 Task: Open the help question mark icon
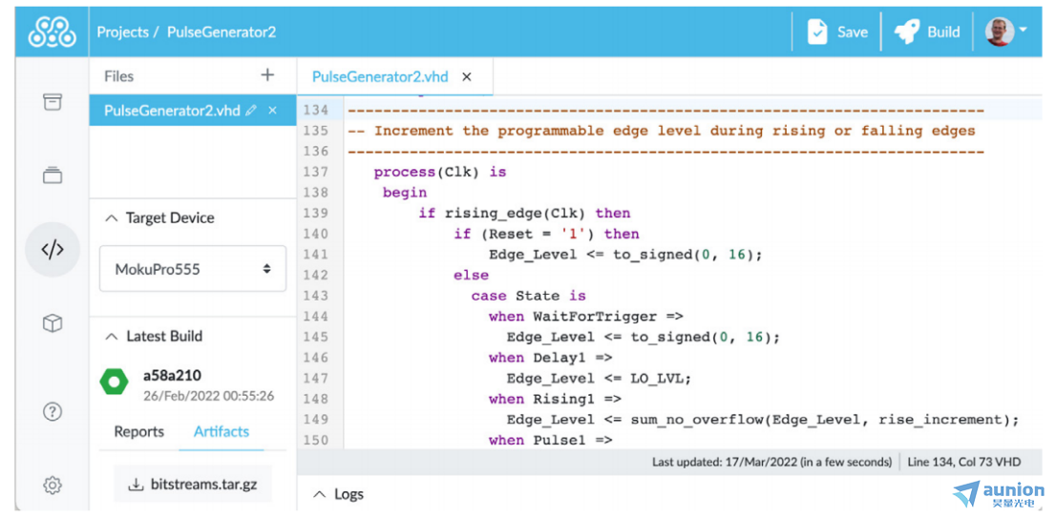point(53,412)
